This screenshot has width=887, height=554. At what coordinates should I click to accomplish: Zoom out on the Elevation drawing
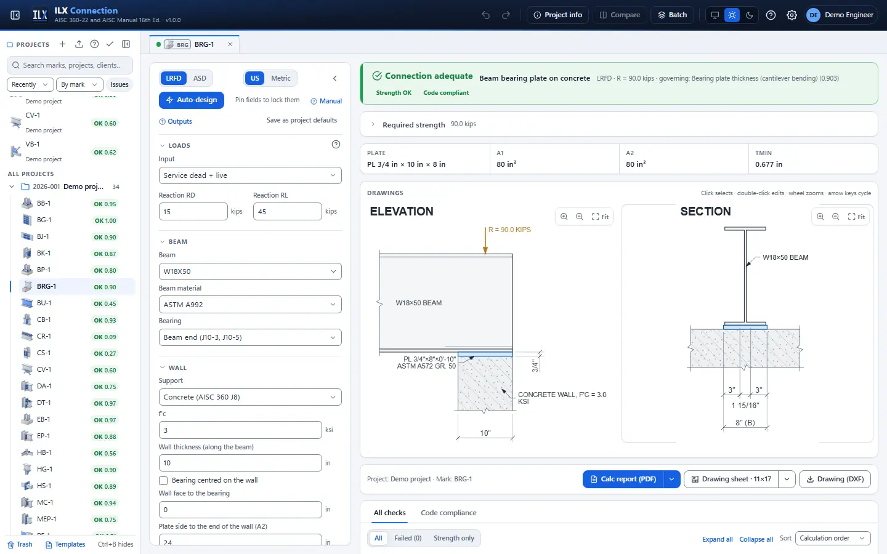tap(580, 217)
